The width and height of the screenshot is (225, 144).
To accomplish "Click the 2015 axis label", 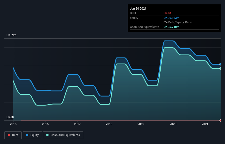I will (x=13, y=124).
